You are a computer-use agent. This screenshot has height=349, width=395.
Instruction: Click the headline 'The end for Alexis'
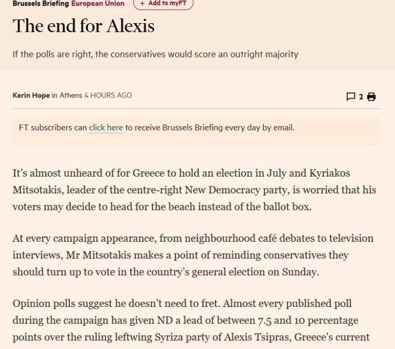coord(83,26)
